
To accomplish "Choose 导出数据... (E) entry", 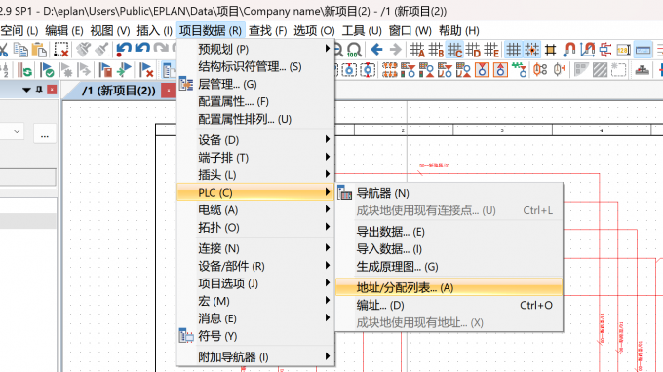I will pos(449,232).
